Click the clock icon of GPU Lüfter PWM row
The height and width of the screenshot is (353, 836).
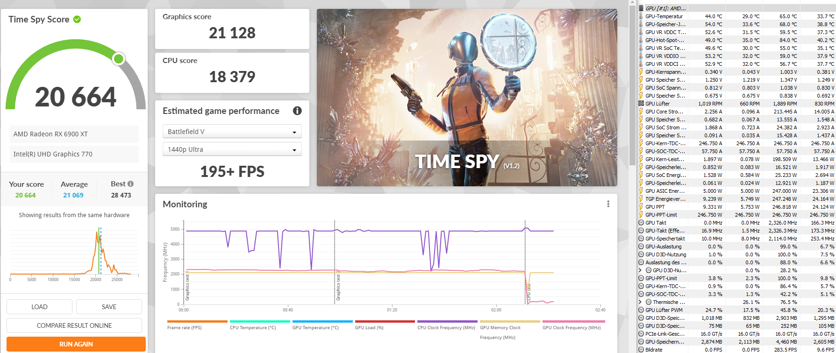coord(641,310)
